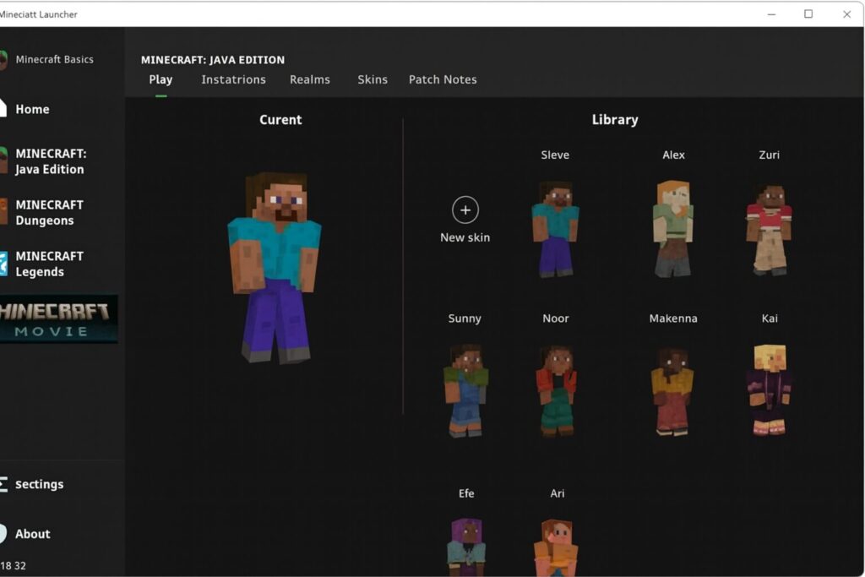The image size is (865, 577).
Task: Open Minecraft Legends from the sidebar
Action: coord(42,264)
